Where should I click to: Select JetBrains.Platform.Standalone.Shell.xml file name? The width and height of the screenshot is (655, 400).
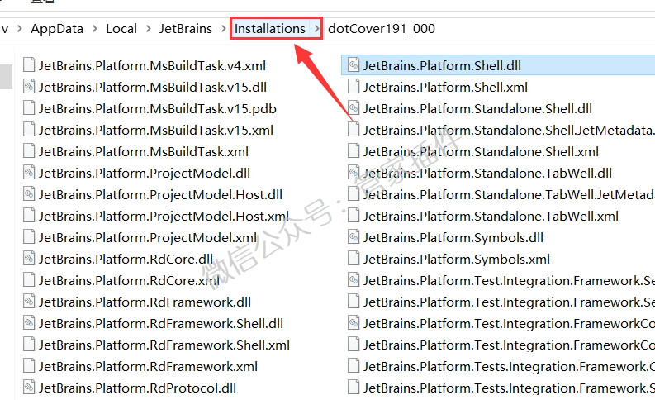pyautogui.click(x=481, y=151)
